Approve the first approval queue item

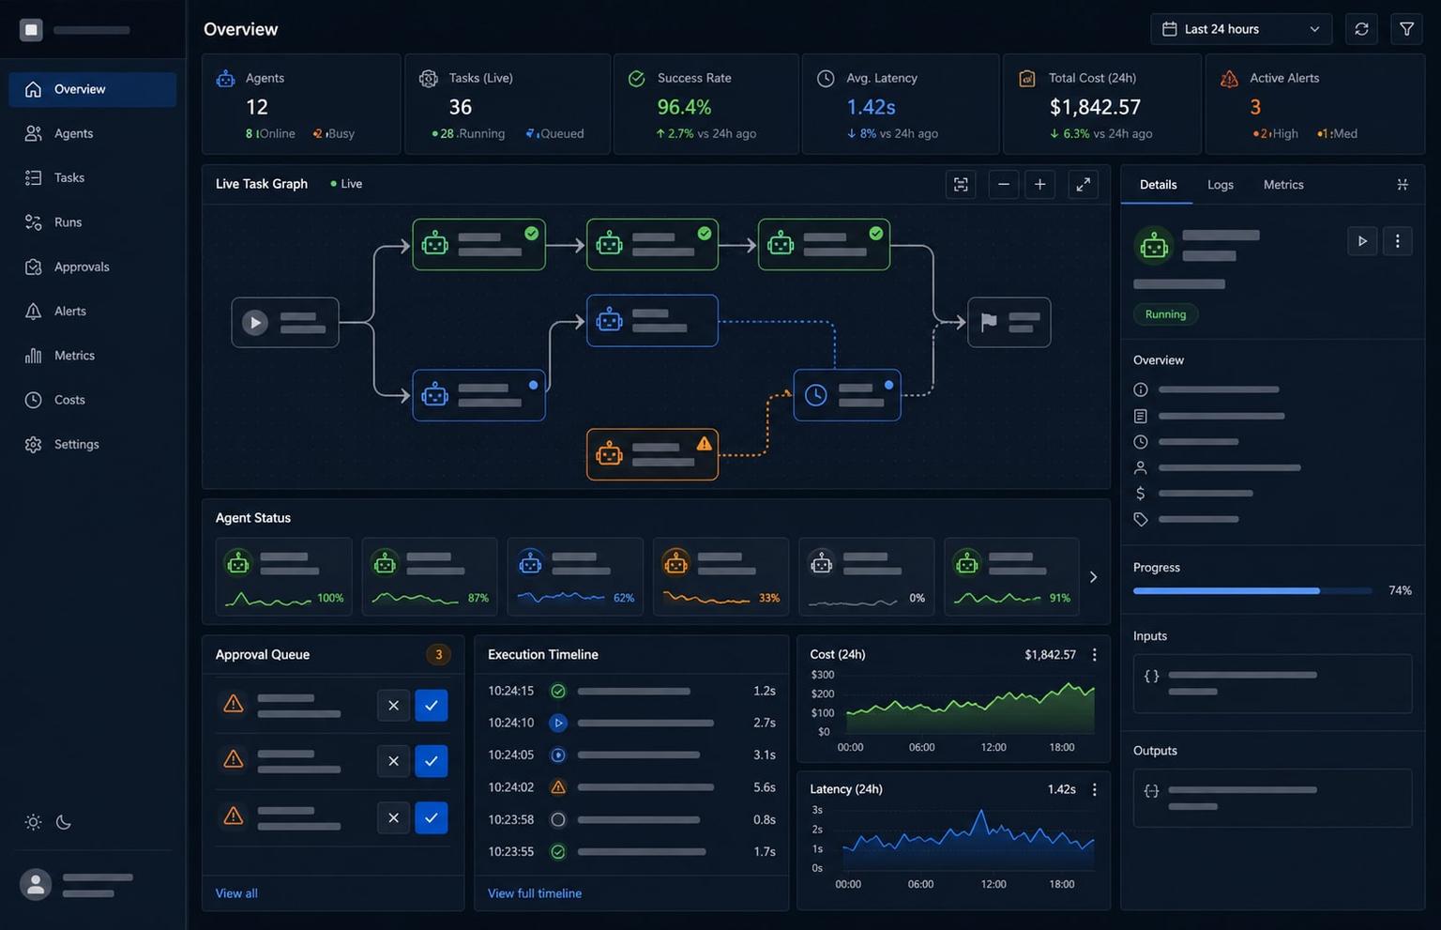click(x=431, y=706)
